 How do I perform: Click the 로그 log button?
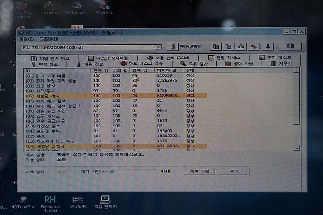234,171
